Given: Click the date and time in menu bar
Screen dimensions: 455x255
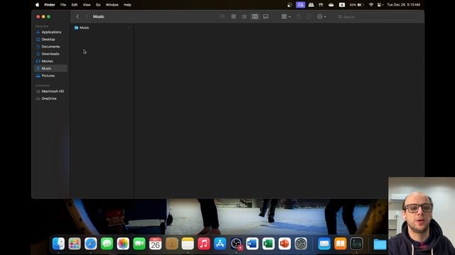Looking at the screenshot, I should (403, 5).
